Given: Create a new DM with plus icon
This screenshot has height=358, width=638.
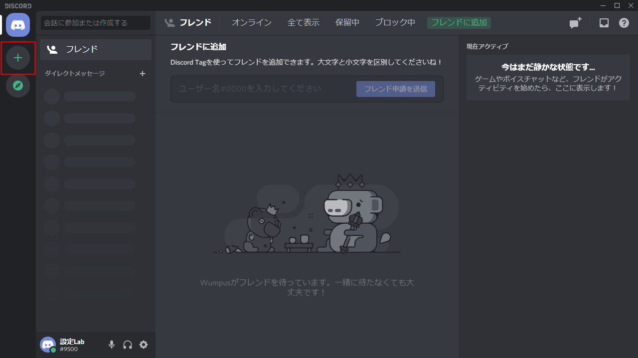Looking at the screenshot, I should 143,74.
